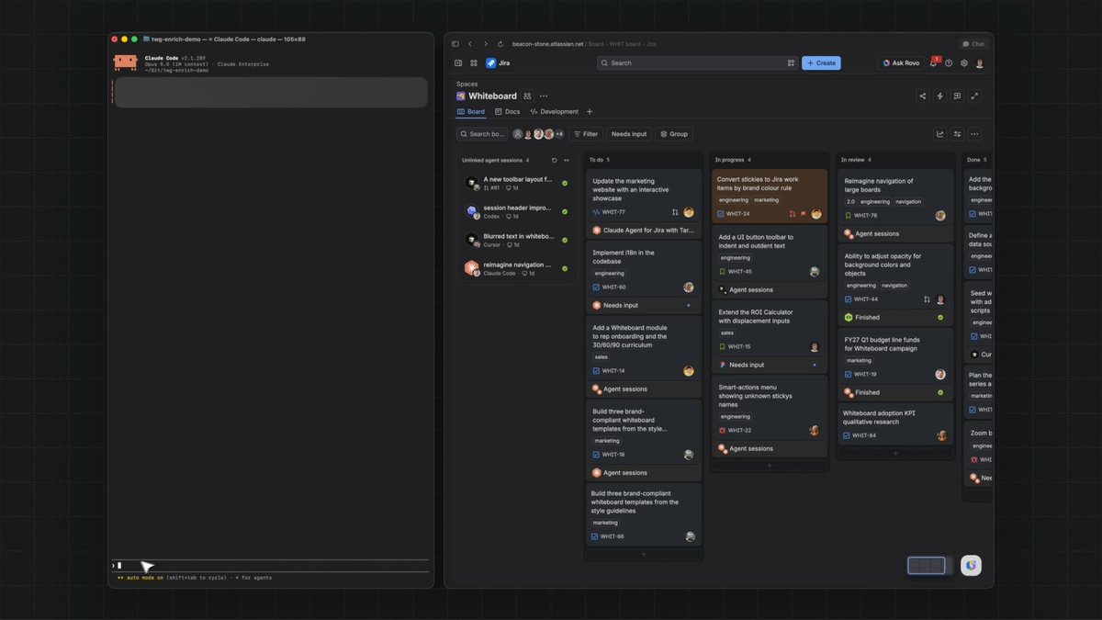The width and height of the screenshot is (1102, 620).
Task: Click the bug icon on WHIT-22
Action: point(723,431)
